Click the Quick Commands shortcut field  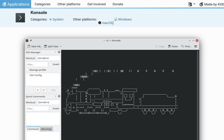tap(49, 102)
